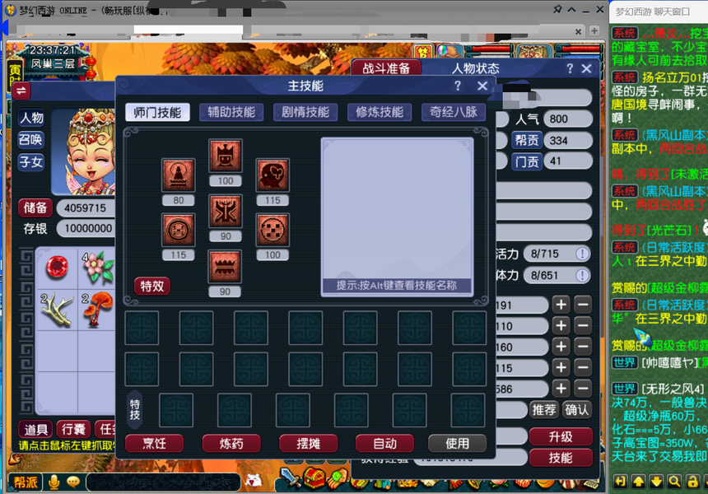Decrease the attribute showing 160
This screenshot has width=708, height=494.
pos(583,347)
